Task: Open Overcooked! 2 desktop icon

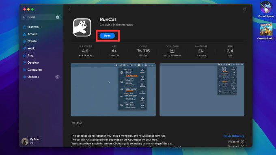Action: coord(266,31)
